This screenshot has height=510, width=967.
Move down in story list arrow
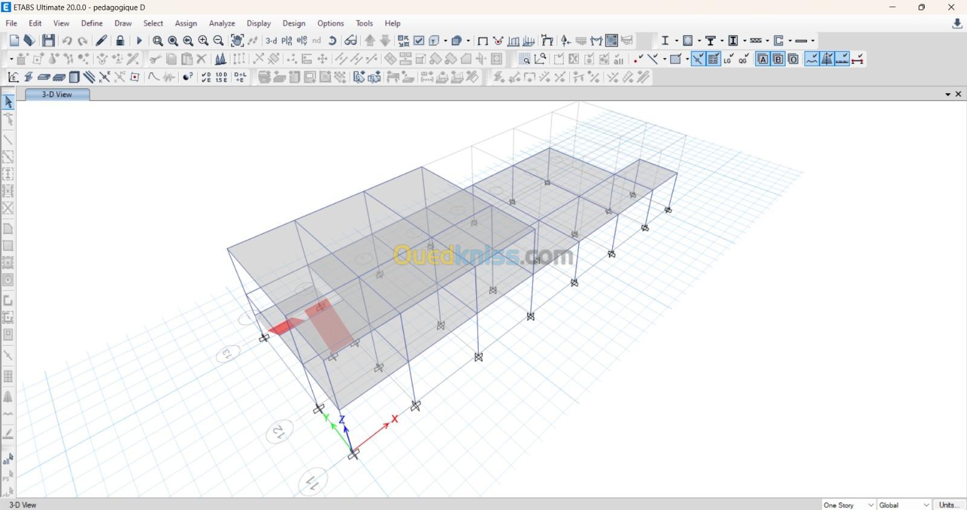pyautogui.click(x=385, y=40)
